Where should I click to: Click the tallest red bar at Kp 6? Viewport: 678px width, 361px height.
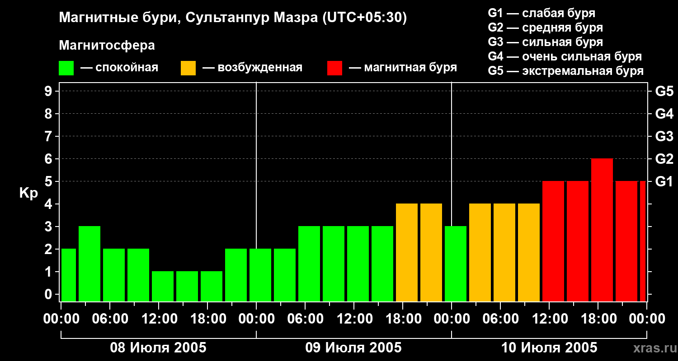(602, 230)
